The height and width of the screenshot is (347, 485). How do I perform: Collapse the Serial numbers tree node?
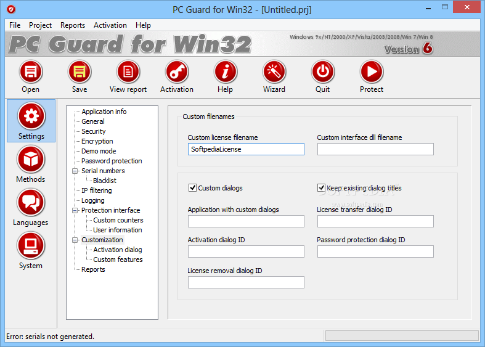(75, 171)
